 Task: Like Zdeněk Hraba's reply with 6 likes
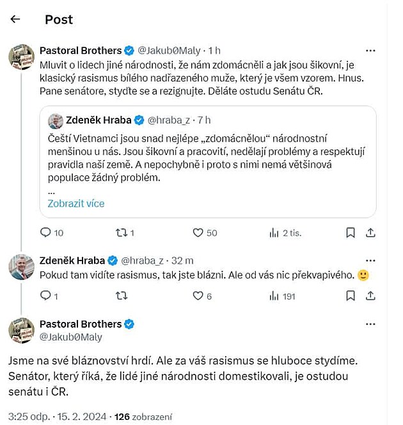[198, 296]
